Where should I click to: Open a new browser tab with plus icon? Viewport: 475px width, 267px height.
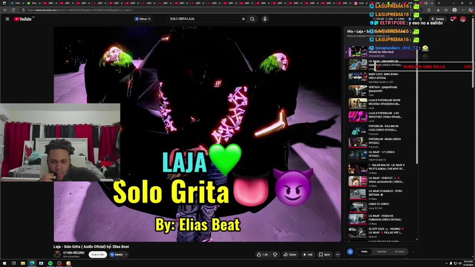point(439,3)
